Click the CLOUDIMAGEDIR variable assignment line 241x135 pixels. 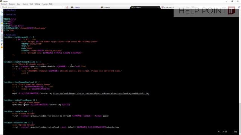25,28
